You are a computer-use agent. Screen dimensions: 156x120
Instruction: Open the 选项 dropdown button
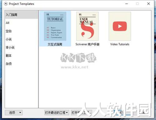[x=14, y=113]
